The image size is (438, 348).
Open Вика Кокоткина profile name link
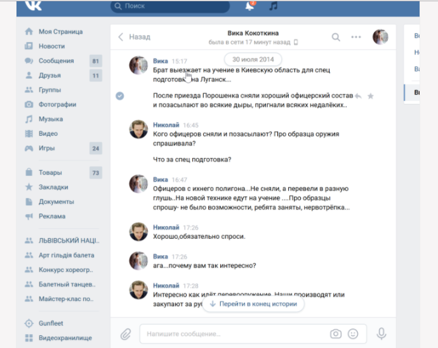coord(253,33)
